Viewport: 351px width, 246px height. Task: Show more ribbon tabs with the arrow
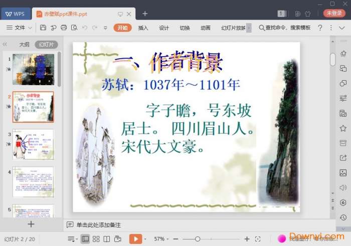[249, 28]
